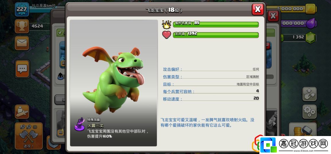
Task: Tap the purple elixir drop icon
Action: pos(311,23)
